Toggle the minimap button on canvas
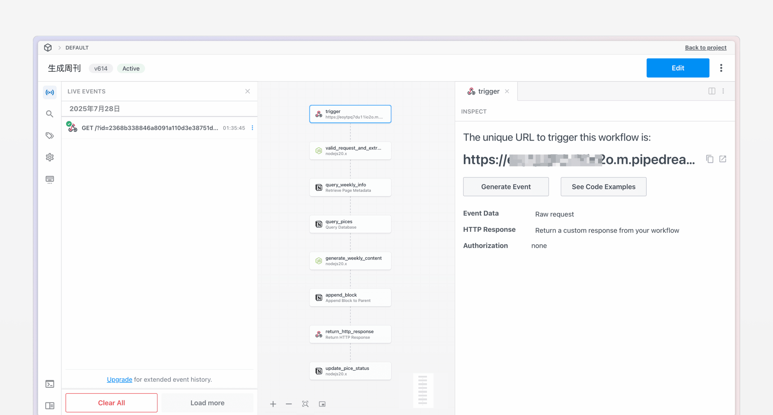The height and width of the screenshot is (415, 773). [322, 404]
